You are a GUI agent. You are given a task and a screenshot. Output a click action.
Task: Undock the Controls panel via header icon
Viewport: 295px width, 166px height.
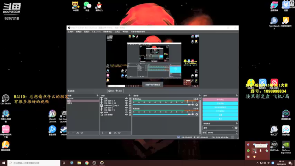click(x=236, y=96)
